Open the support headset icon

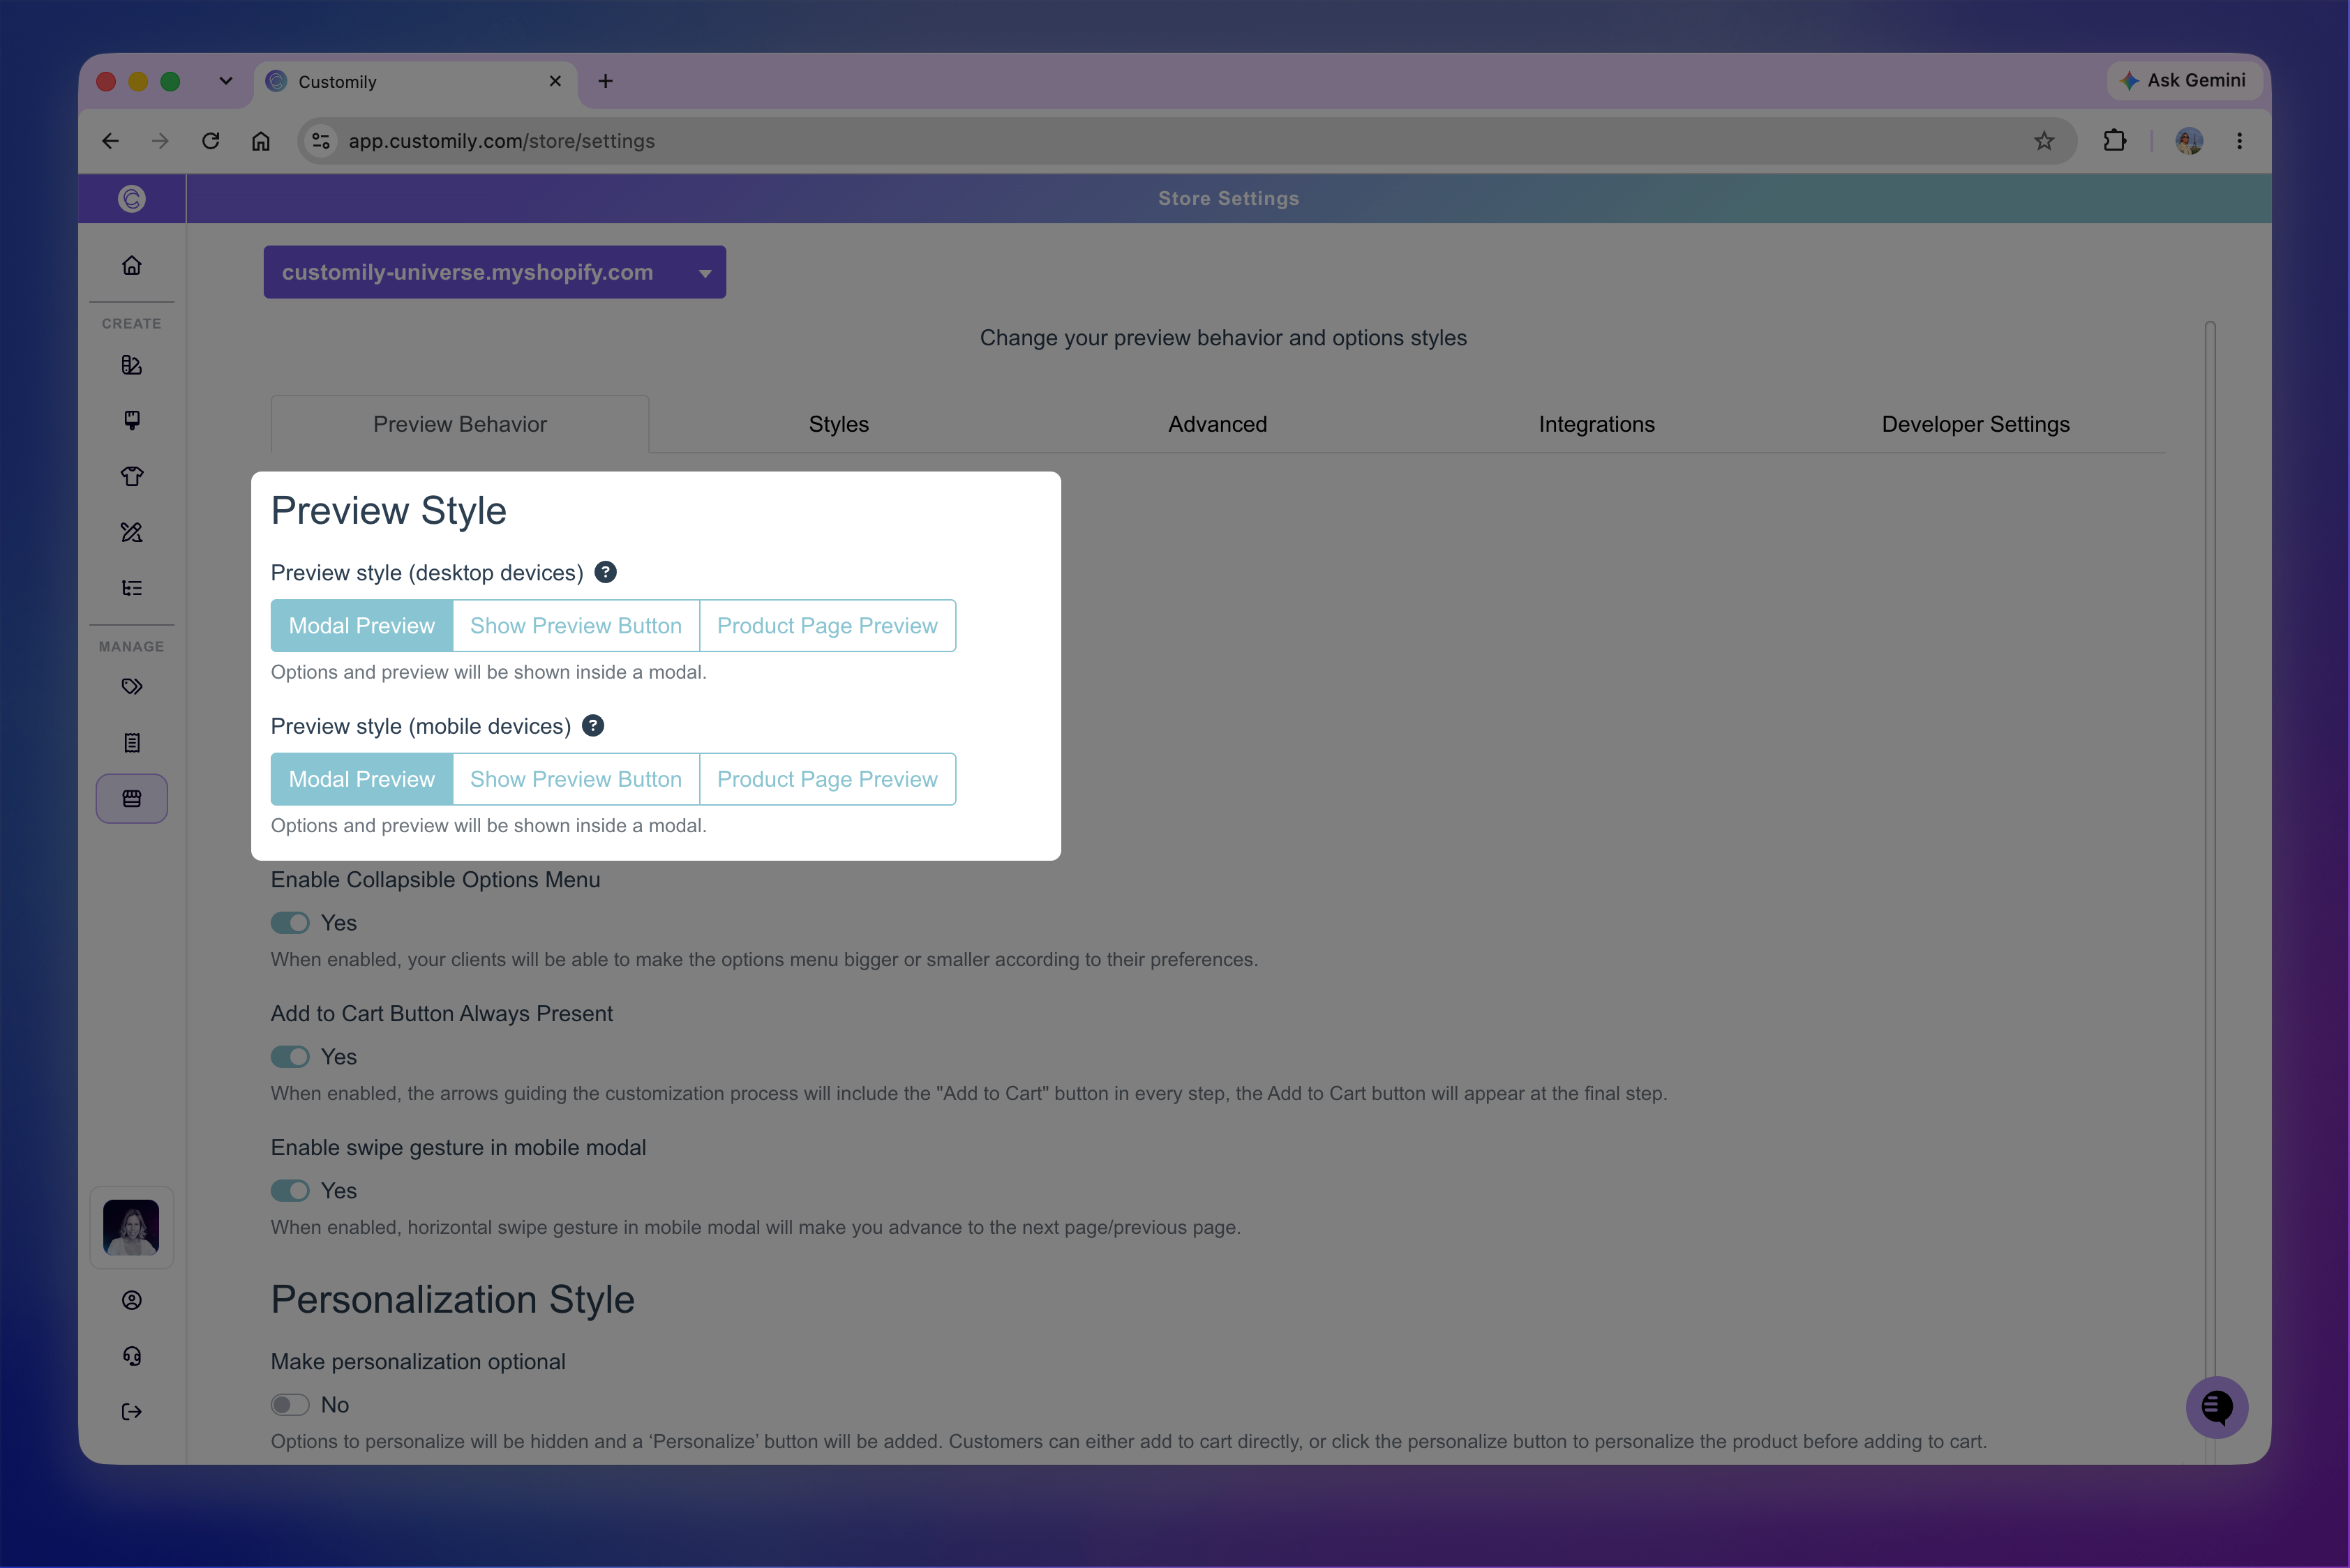131,1356
